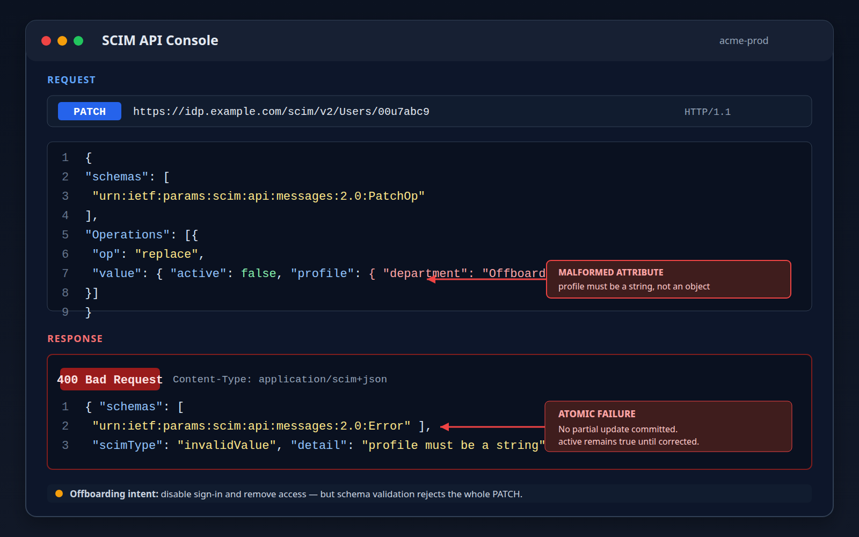The image size is (859, 537).
Task: Click the Offboarding intent note text
Action: [x=296, y=494]
